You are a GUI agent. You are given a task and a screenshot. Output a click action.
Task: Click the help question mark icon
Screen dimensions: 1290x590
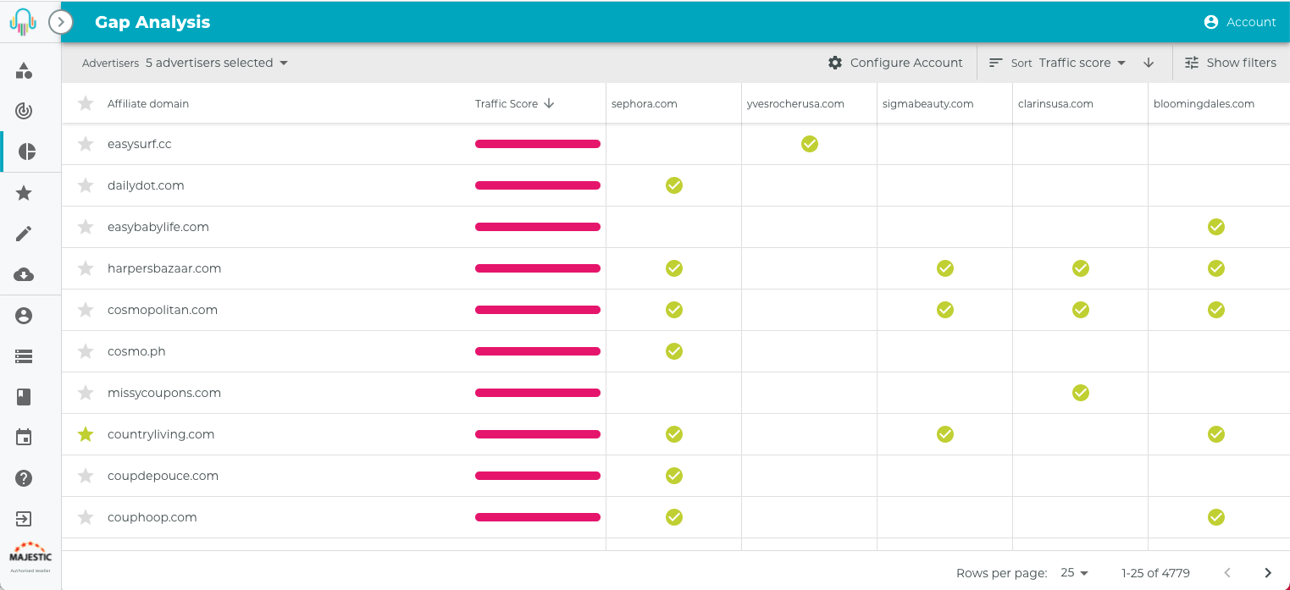[25, 478]
